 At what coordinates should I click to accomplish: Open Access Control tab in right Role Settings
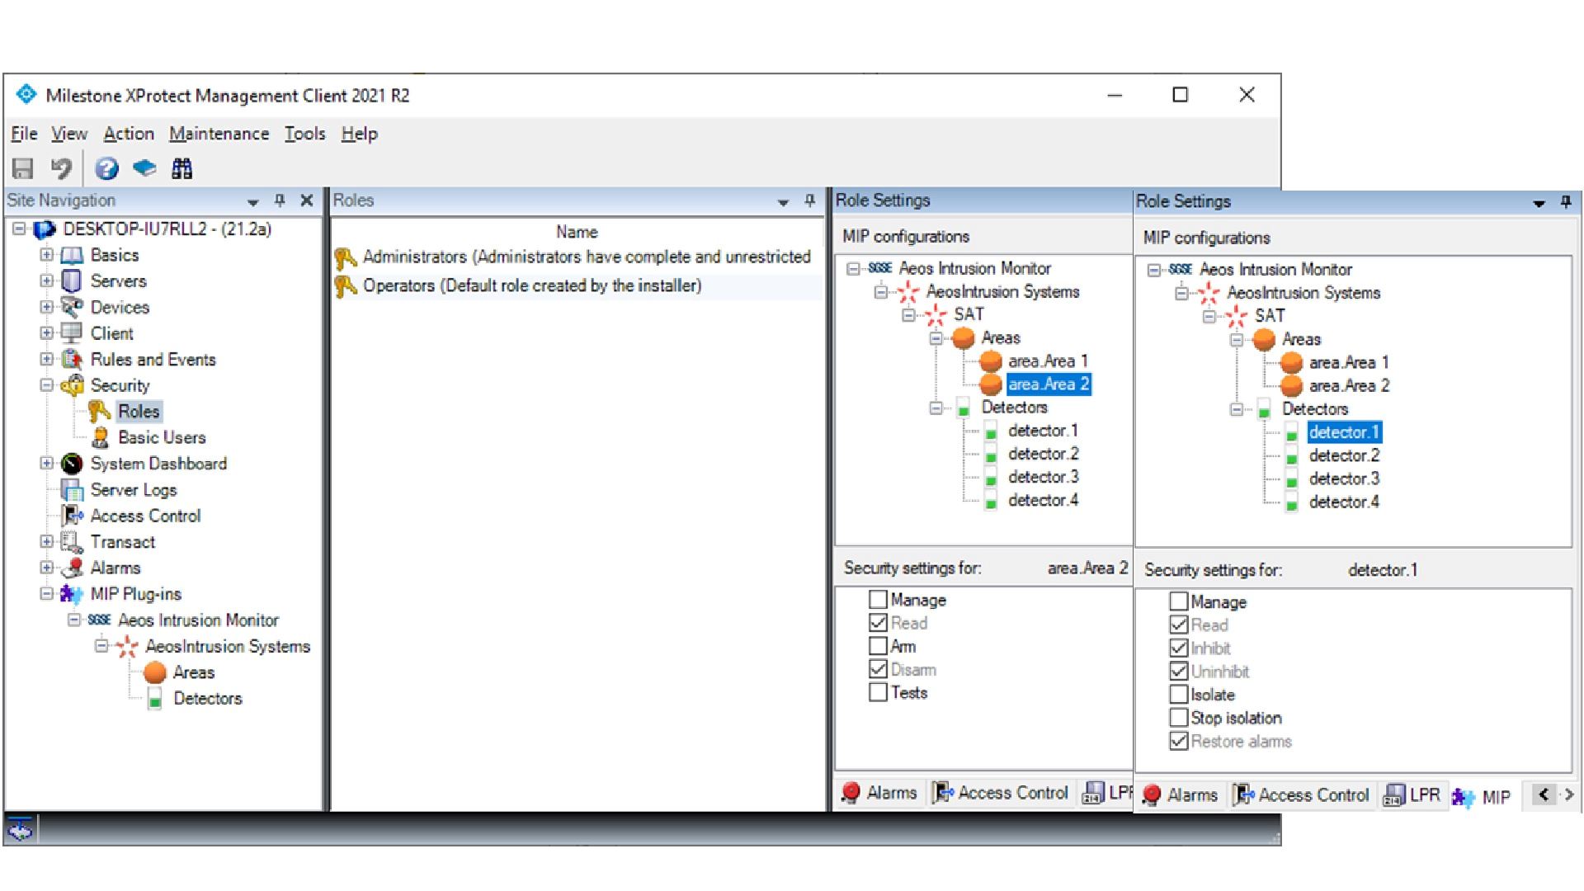(x=1301, y=795)
